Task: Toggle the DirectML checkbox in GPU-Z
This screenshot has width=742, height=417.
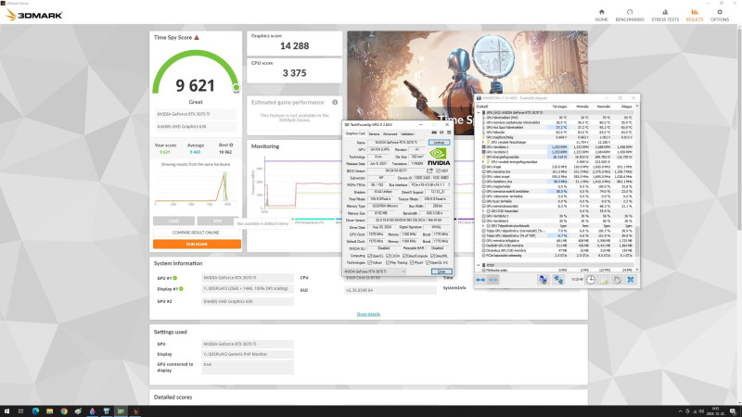Action: point(432,256)
